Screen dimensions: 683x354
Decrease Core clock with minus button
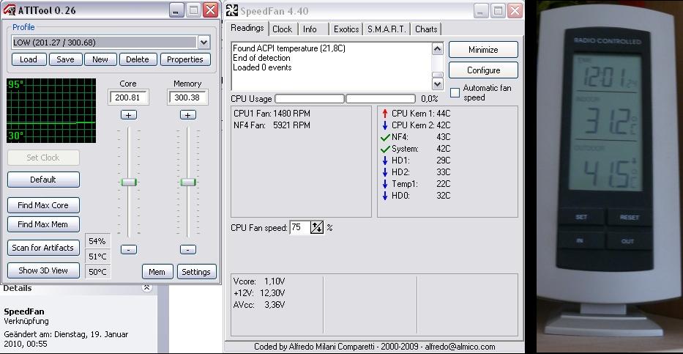pyautogui.click(x=129, y=249)
